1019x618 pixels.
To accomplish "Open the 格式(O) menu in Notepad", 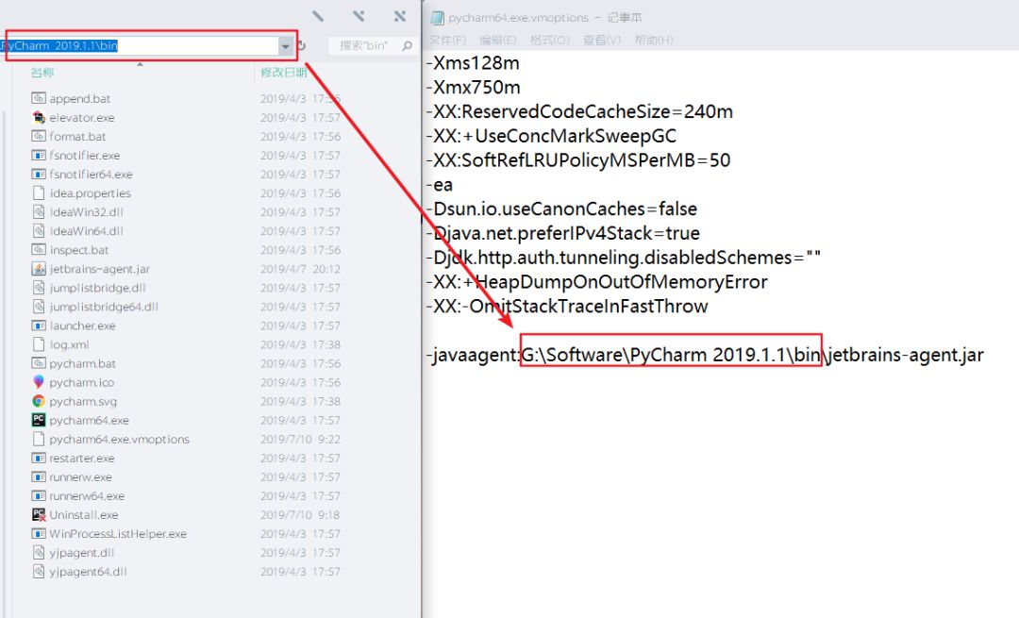I will coord(550,40).
